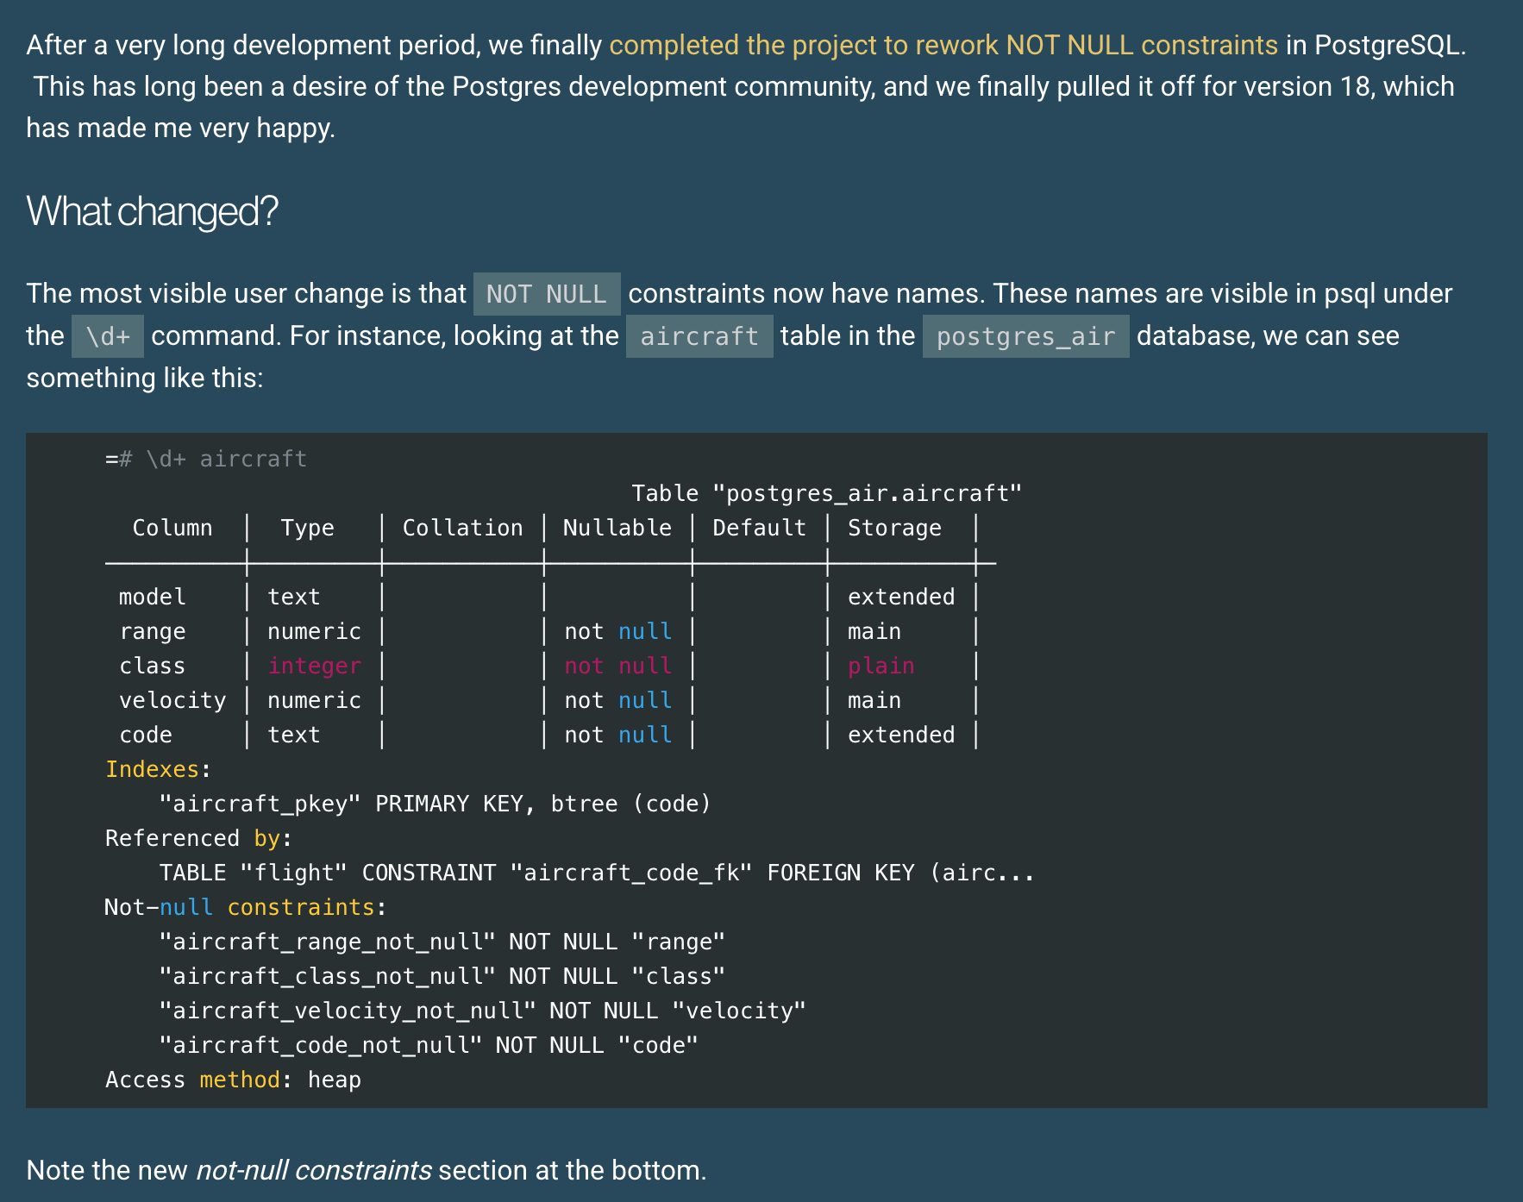Click the red 'plain' storage value

881,666
